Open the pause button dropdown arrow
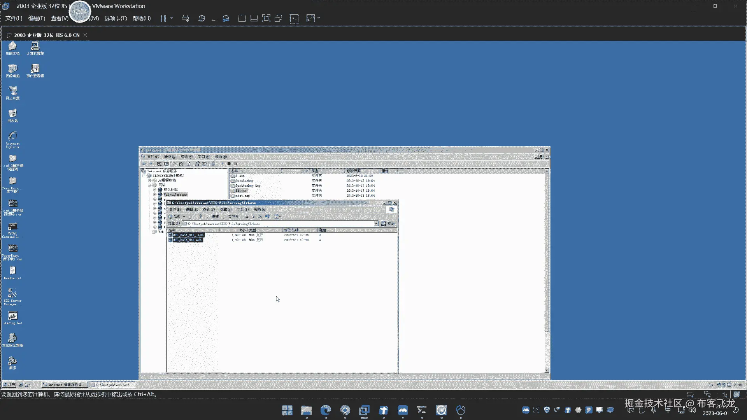The height and width of the screenshot is (420, 747). [x=171, y=18]
